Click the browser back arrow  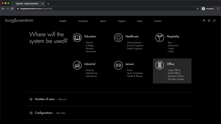point(3,9)
